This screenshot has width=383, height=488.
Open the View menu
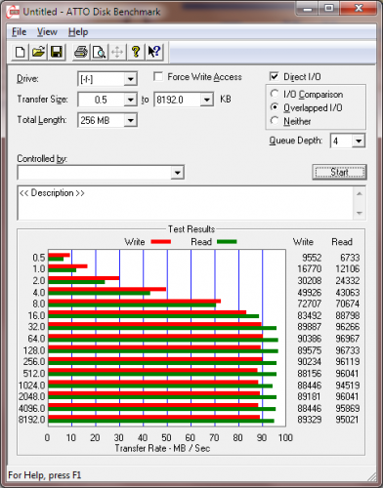click(x=47, y=32)
